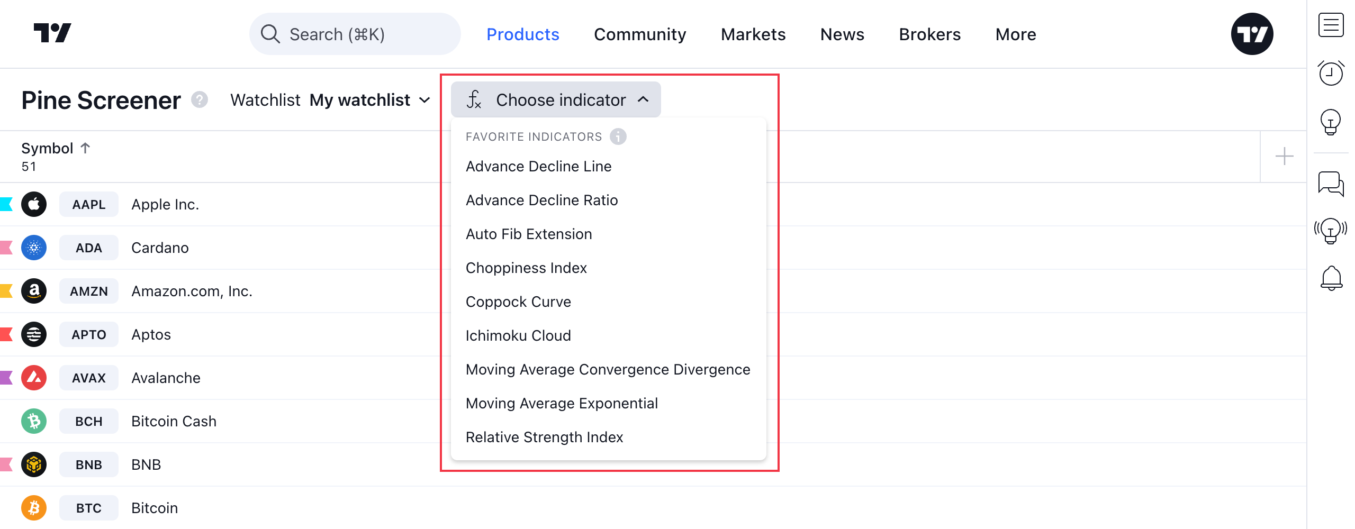This screenshot has width=1355, height=529.
Task: Open the Markets nav menu
Action: point(753,34)
